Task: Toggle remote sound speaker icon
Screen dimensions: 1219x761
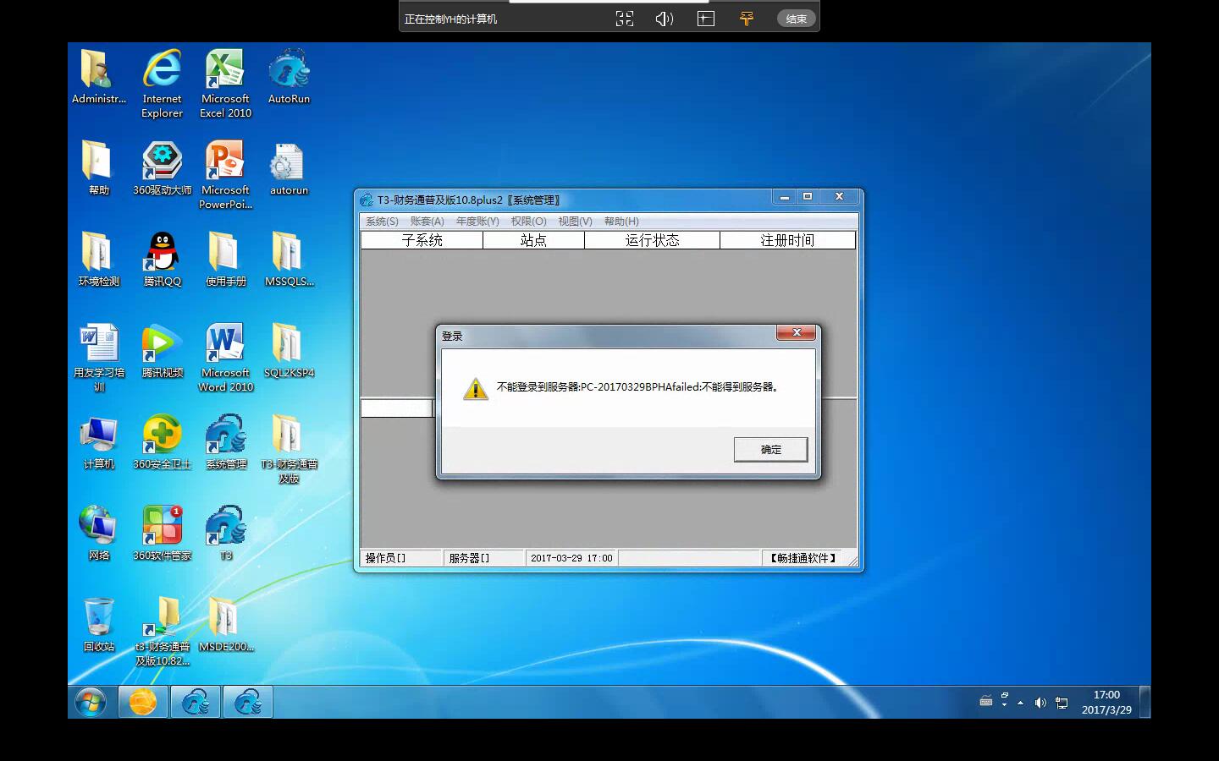Action: pos(665,19)
